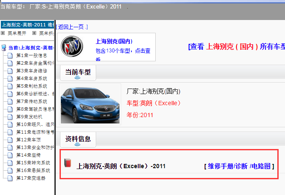Image resolution: width=285 pixels, height=195 pixels.
Task: Click the 厂家:上海别克(国内) text
Action: click(x=154, y=91)
